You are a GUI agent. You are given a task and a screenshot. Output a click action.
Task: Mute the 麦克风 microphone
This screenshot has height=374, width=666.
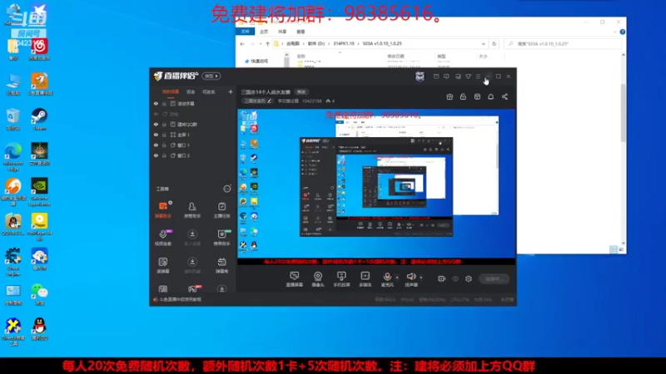[387, 279]
